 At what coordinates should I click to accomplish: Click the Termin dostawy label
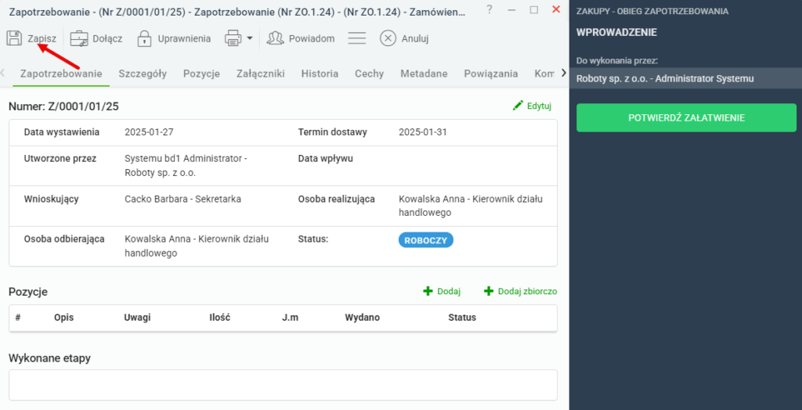pos(332,132)
